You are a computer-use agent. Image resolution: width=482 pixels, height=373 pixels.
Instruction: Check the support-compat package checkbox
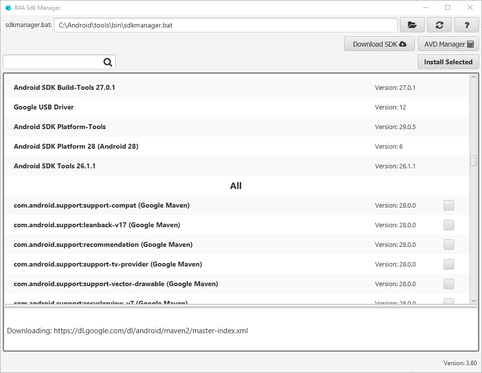tap(449, 205)
